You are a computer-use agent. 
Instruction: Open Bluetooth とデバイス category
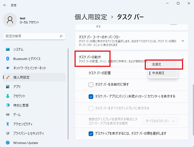pyautogui.click(x=34, y=59)
